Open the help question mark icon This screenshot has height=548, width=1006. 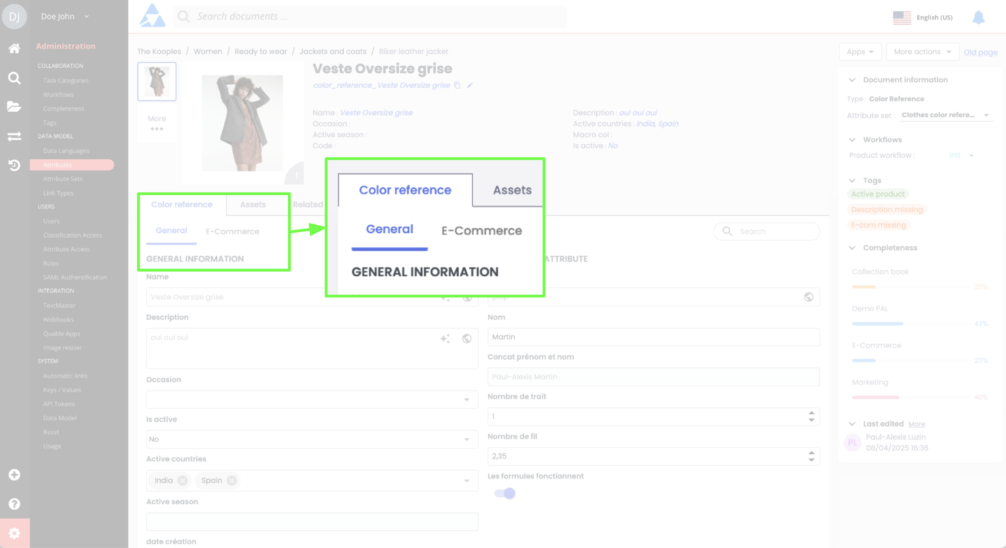click(14, 504)
